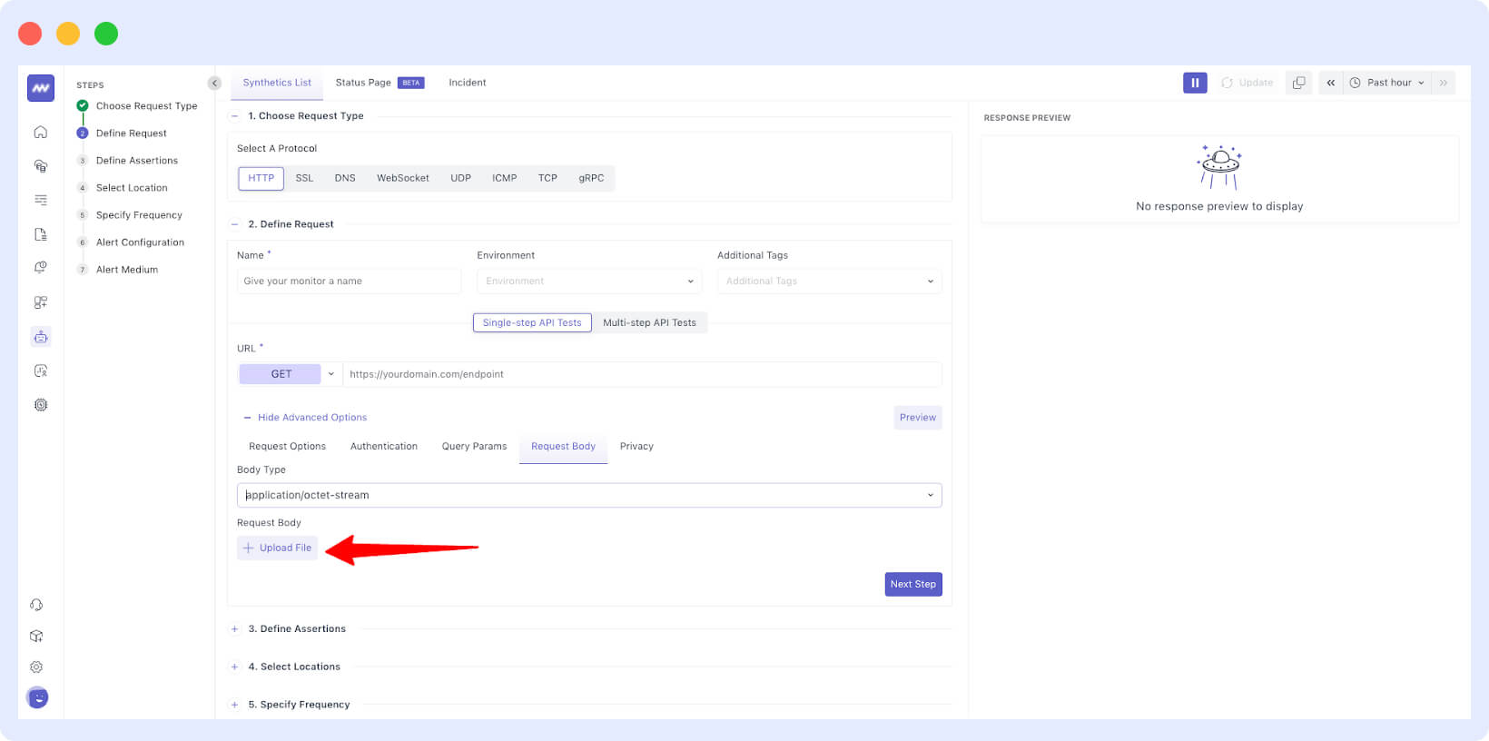The image size is (1489, 741).
Task: Switch to Multi-step API Tests
Action: pyautogui.click(x=649, y=322)
